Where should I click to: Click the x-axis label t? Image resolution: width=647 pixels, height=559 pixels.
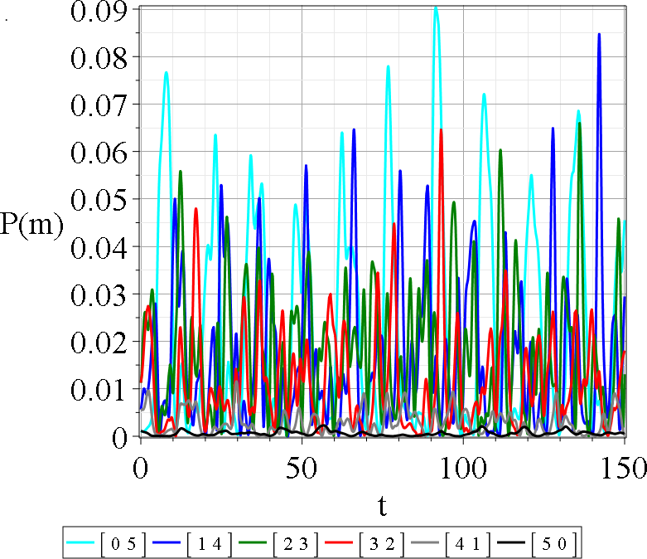[383, 505]
